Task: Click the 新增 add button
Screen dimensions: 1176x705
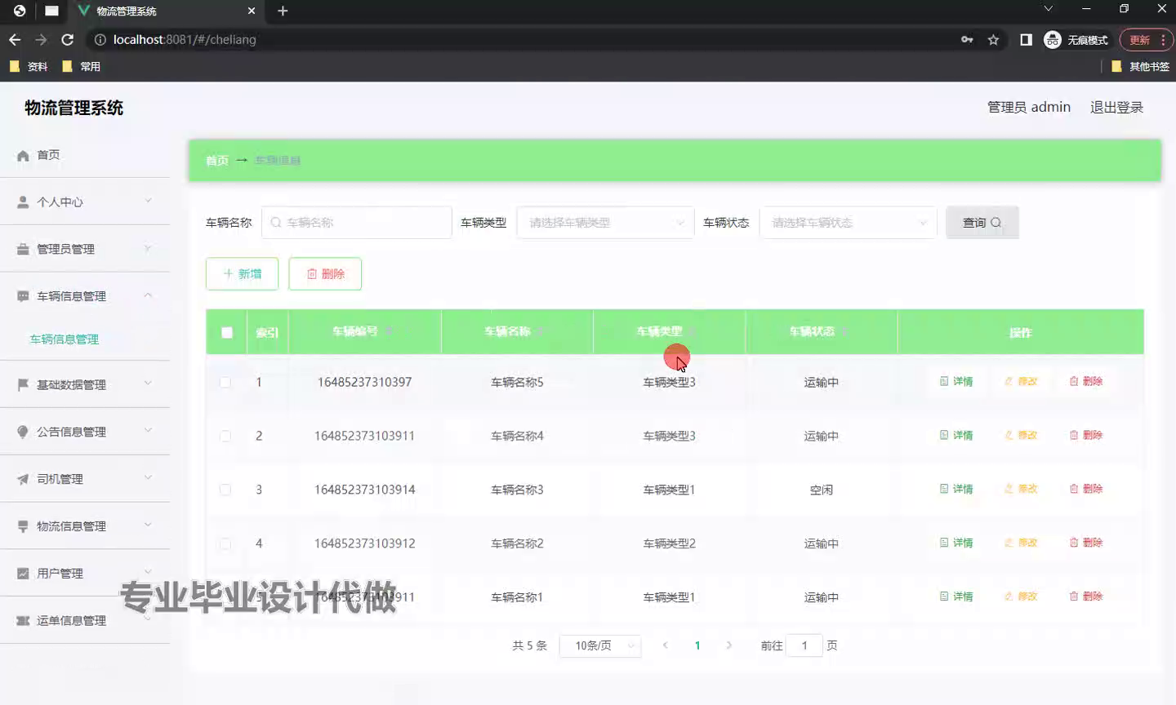Action: pos(242,274)
